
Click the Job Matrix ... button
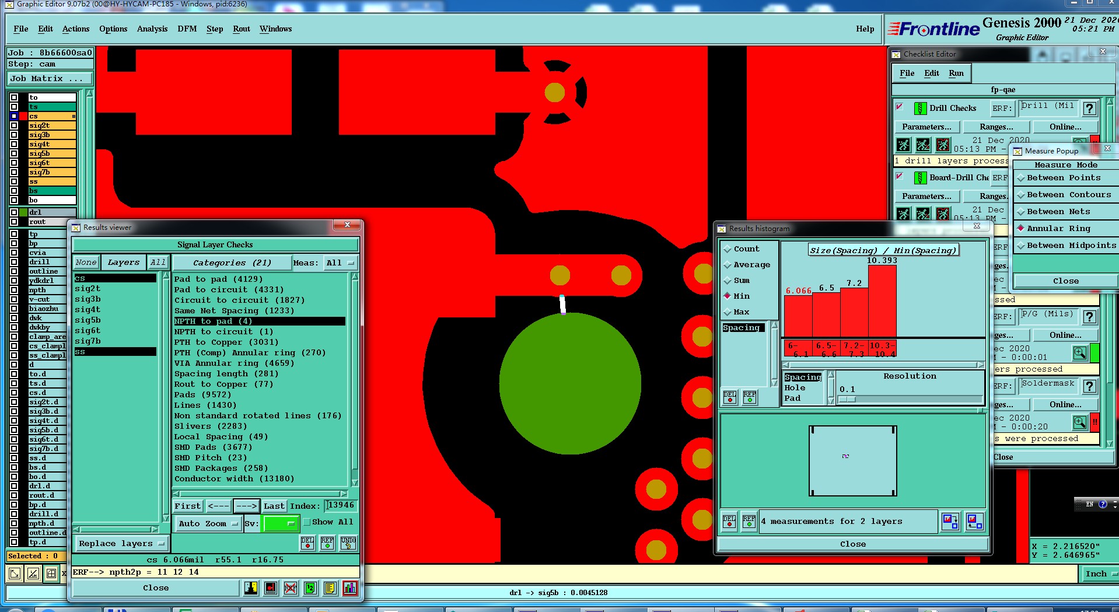(50, 79)
